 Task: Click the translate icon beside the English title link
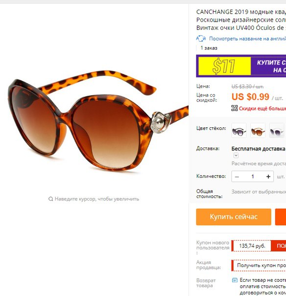pos(201,39)
